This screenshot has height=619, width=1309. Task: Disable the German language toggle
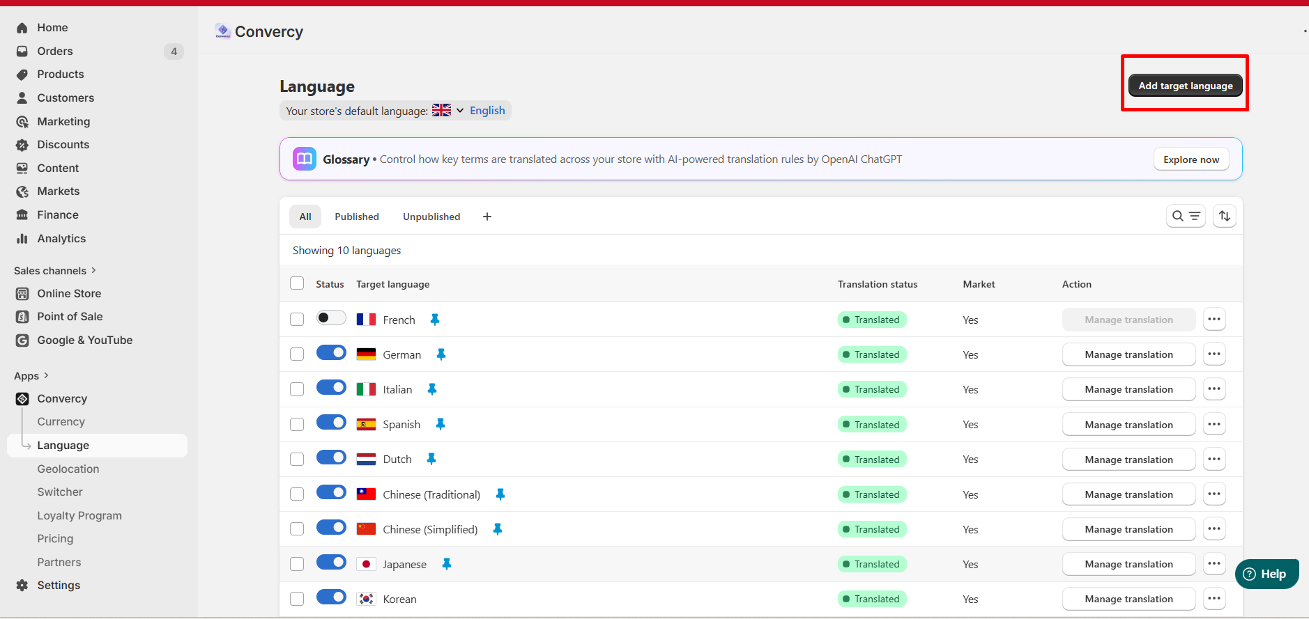(331, 352)
